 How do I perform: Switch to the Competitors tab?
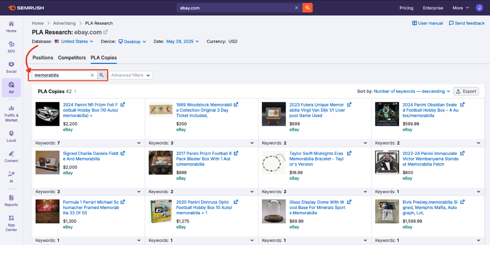tap(72, 57)
